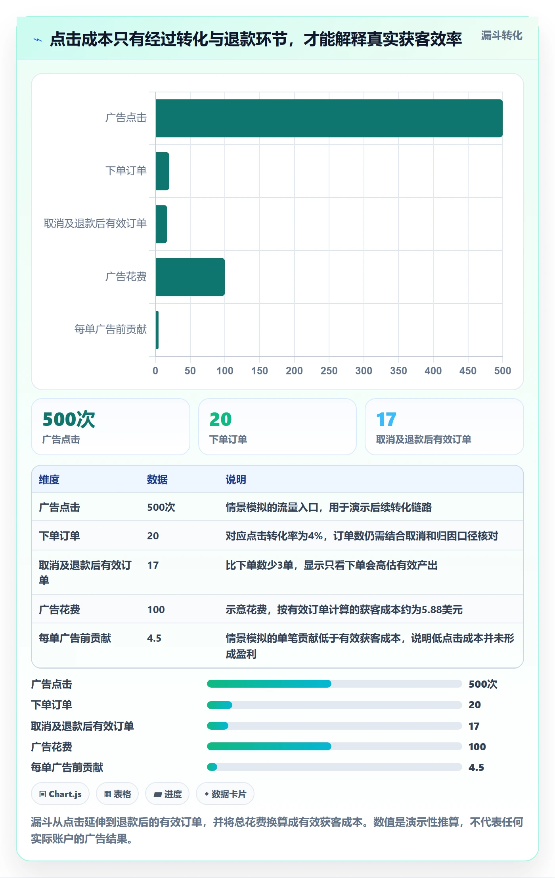Viewport: 555px width, 878px height.
Task: Click the 数据 column header
Action: click(x=157, y=479)
